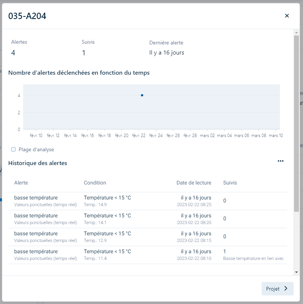
Task: Open the follow-up note 'Basse température en lien avec'
Action: [x=253, y=258]
